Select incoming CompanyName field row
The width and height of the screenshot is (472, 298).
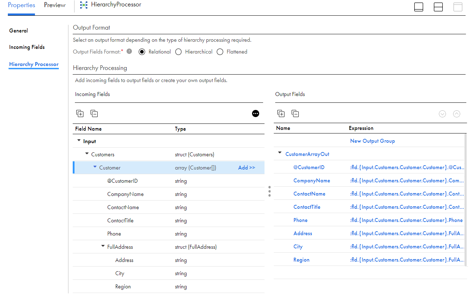click(169, 194)
